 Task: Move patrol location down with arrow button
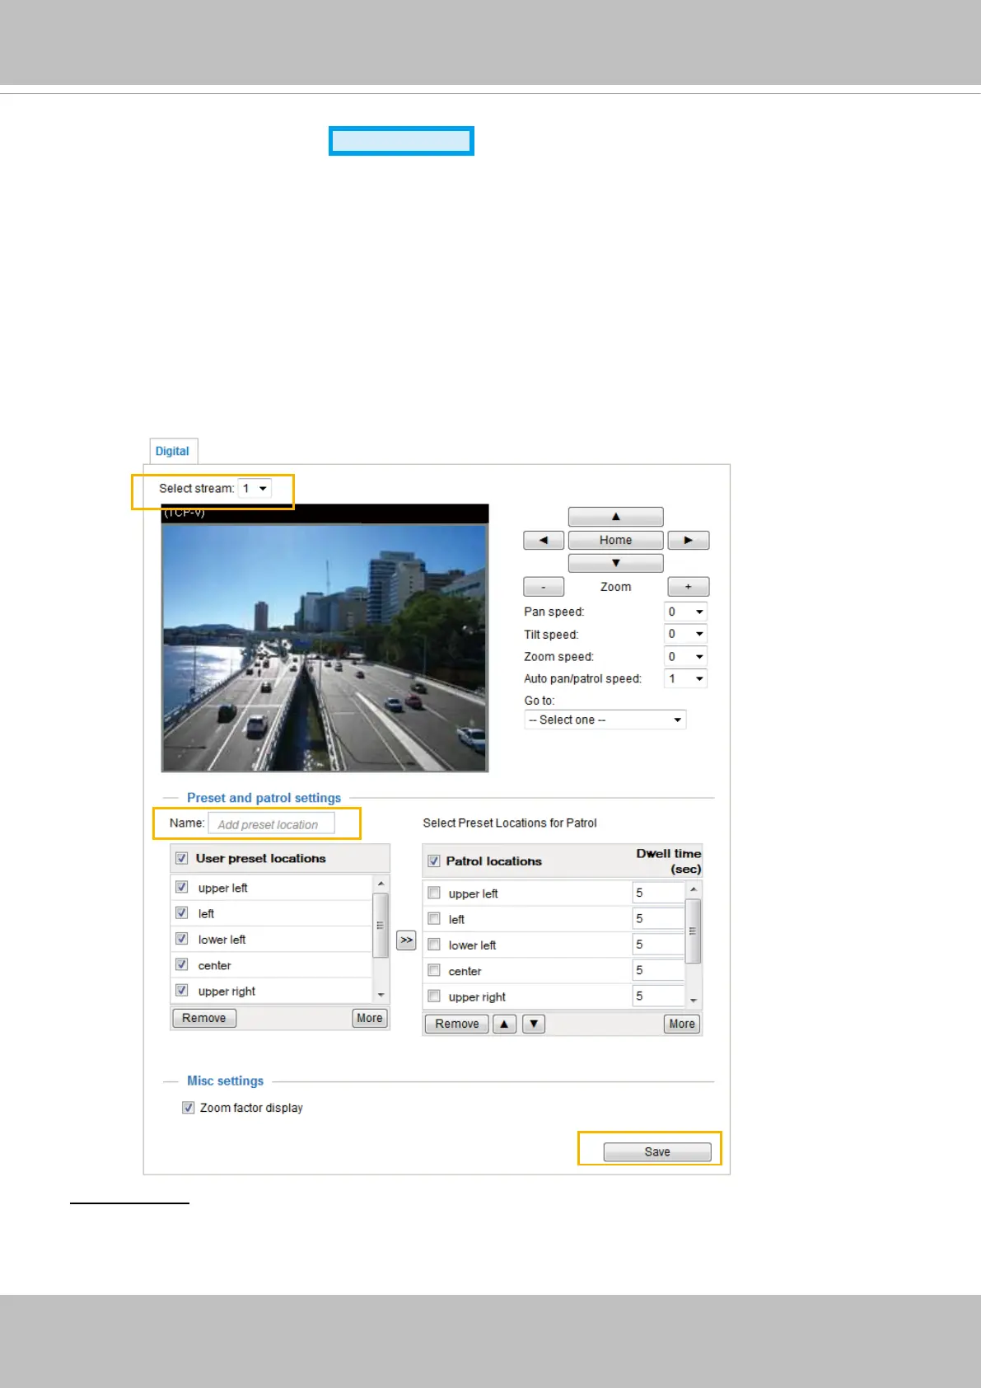[534, 1024]
